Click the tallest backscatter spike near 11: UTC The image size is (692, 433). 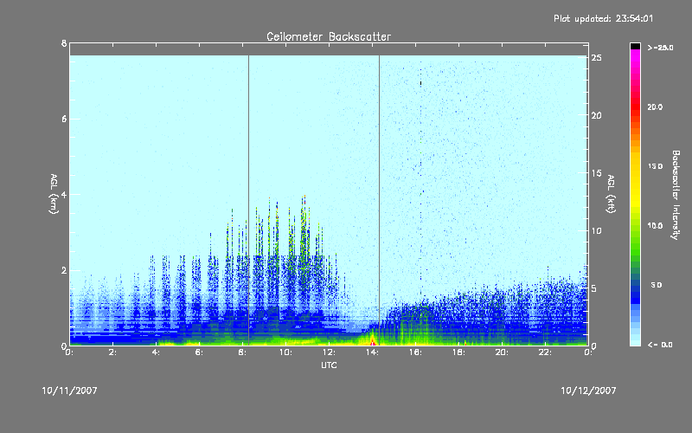point(304,225)
